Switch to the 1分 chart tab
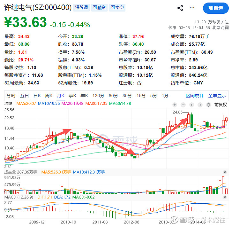The width and height of the screenshot is (232, 227). (165, 96)
